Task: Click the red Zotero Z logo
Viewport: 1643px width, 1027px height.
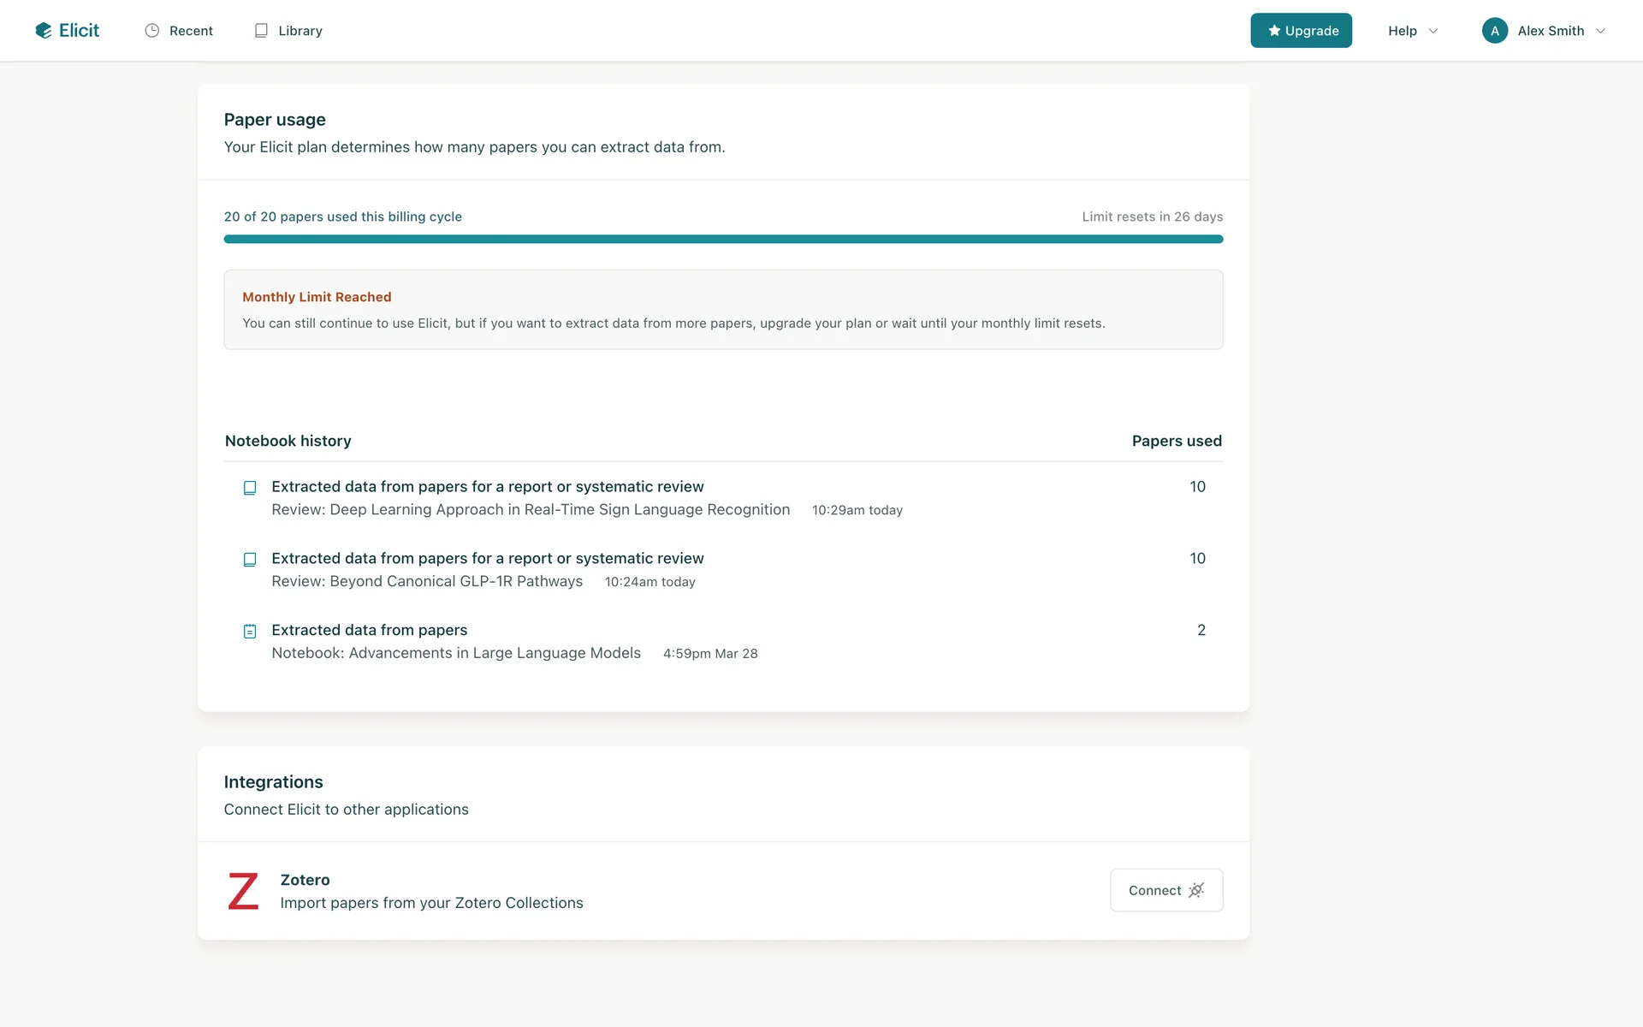Action: [243, 891]
